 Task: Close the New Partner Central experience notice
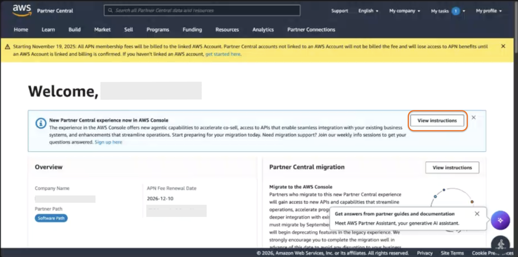coord(474,118)
